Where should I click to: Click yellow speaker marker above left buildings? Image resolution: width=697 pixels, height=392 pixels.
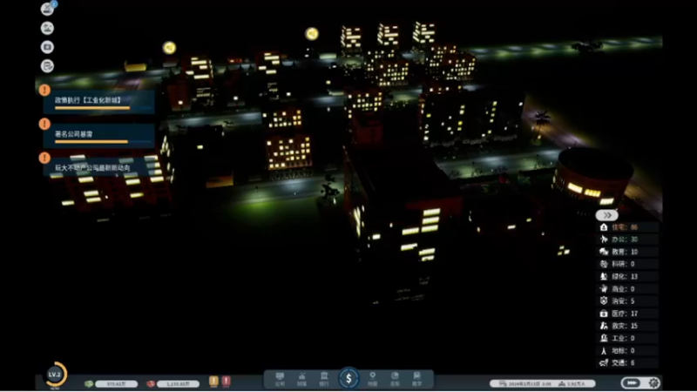point(169,48)
